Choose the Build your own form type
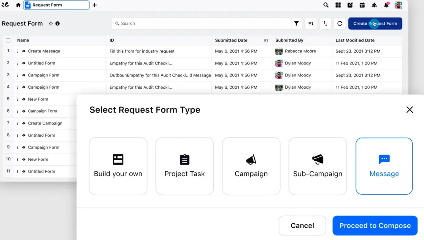The height and width of the screenshot is (240, 424). click(x=118, y=166)
